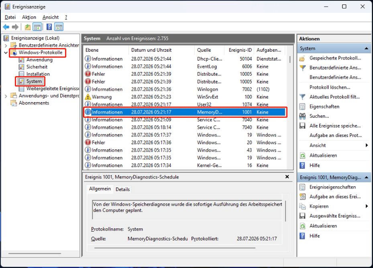Sort by Ereignis-ID column header

click(239, 50)
